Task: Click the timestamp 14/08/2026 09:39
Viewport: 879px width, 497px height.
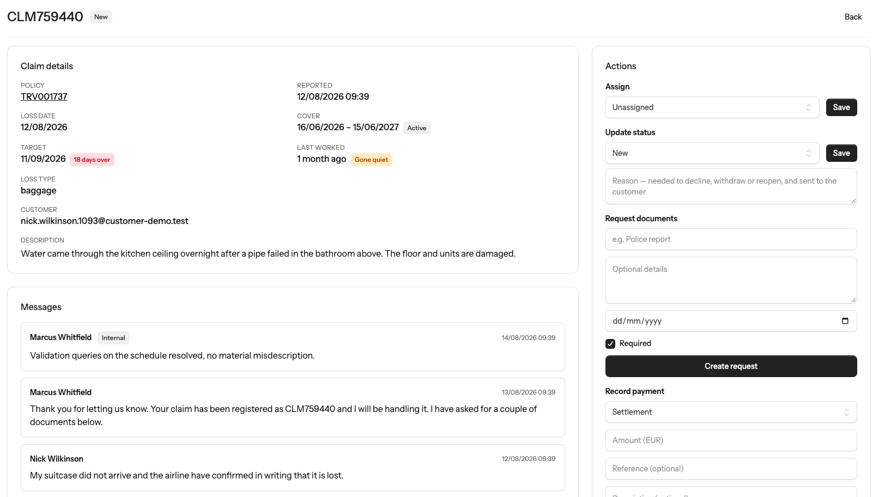Action: coord(529,338)
